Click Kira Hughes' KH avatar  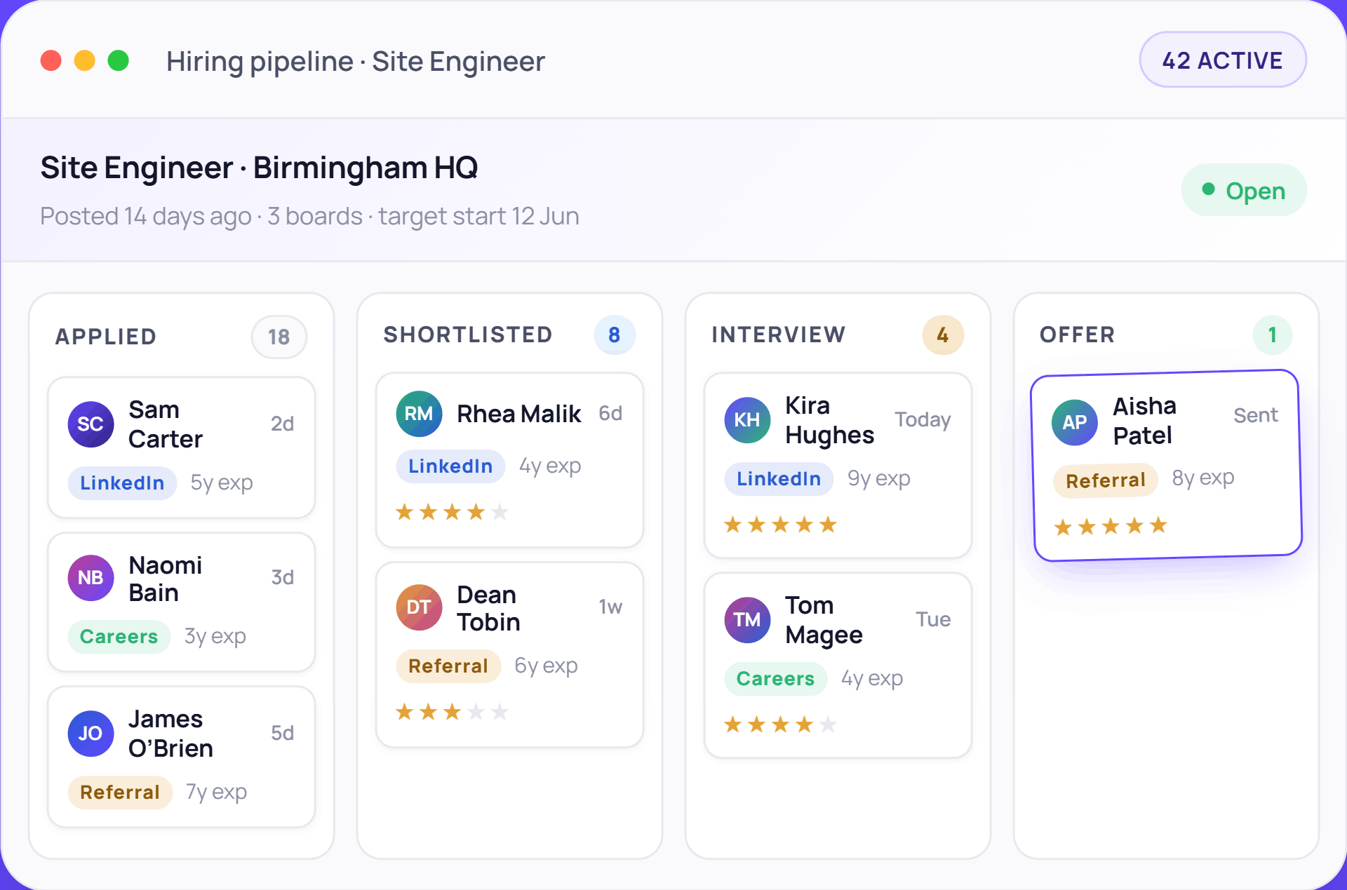pos(747,420)
